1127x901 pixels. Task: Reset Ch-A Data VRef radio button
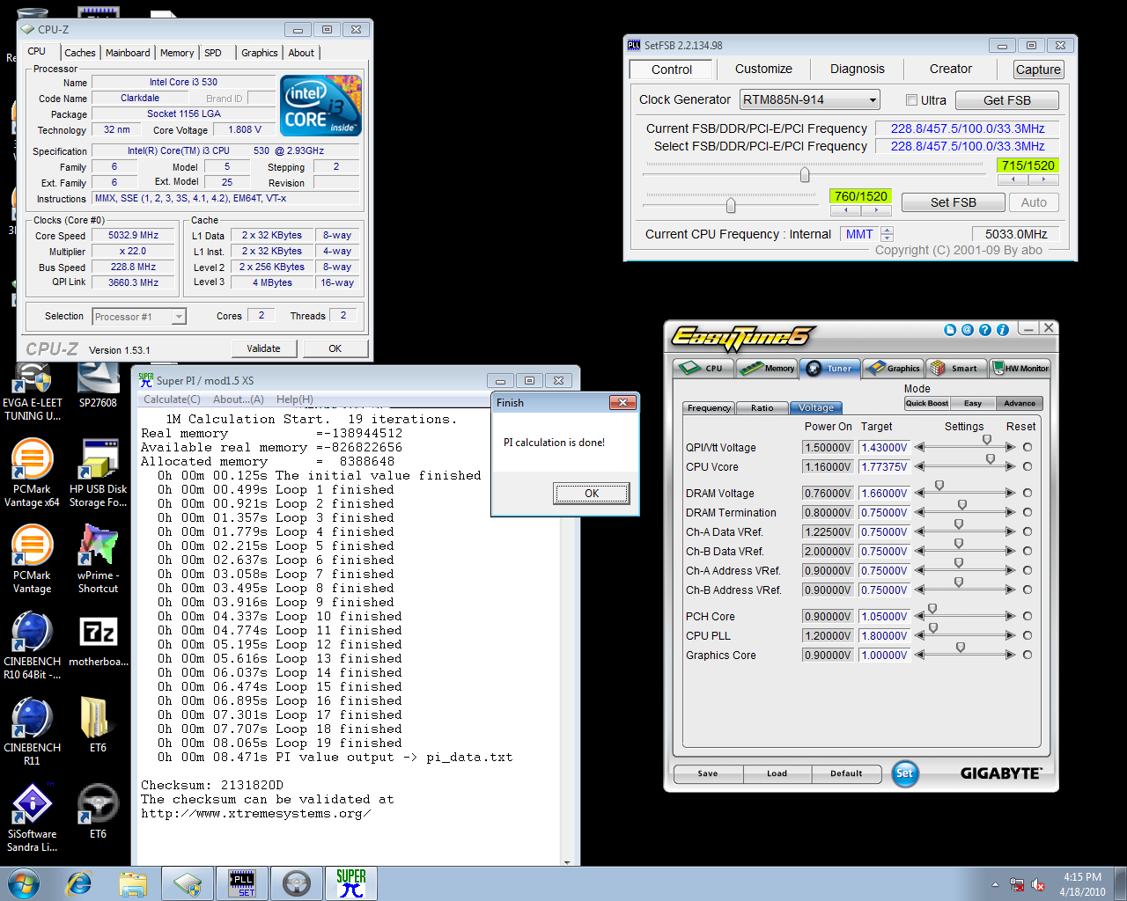[x=1028, y=531]
